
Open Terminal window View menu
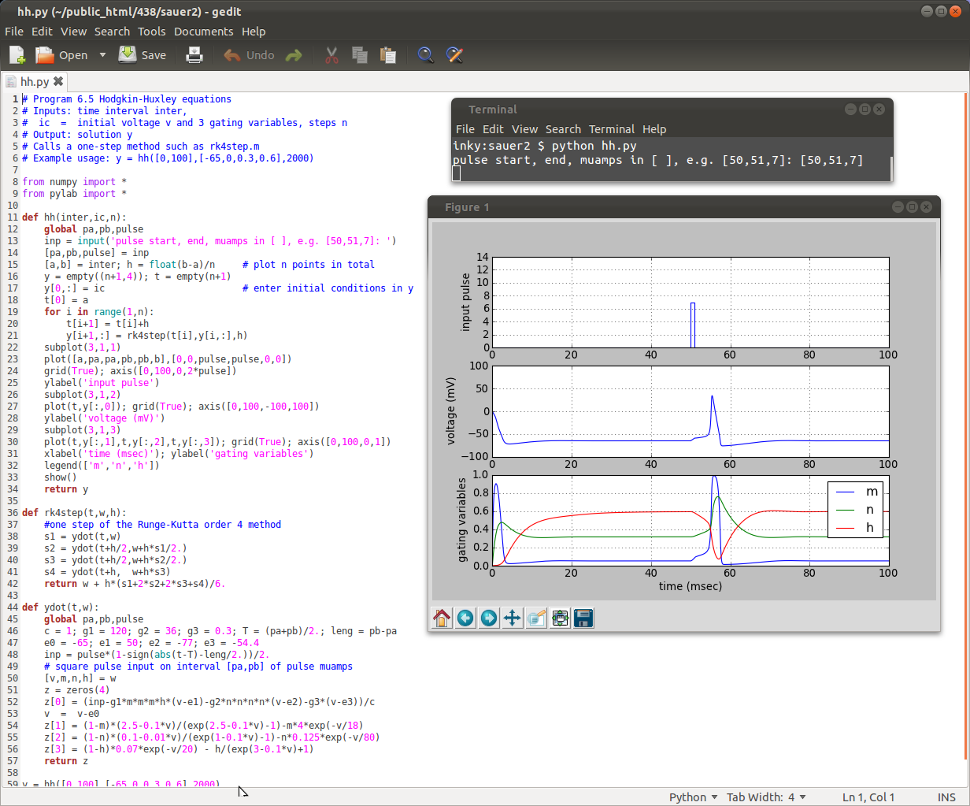pos(524,129)
